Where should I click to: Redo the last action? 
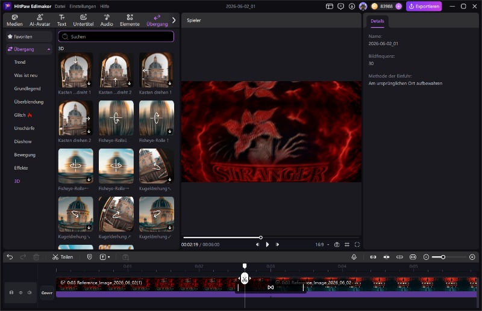coord(23,257)
